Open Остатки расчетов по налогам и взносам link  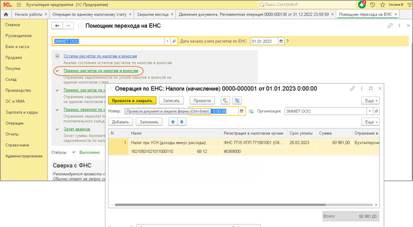[x=100, y=56]
